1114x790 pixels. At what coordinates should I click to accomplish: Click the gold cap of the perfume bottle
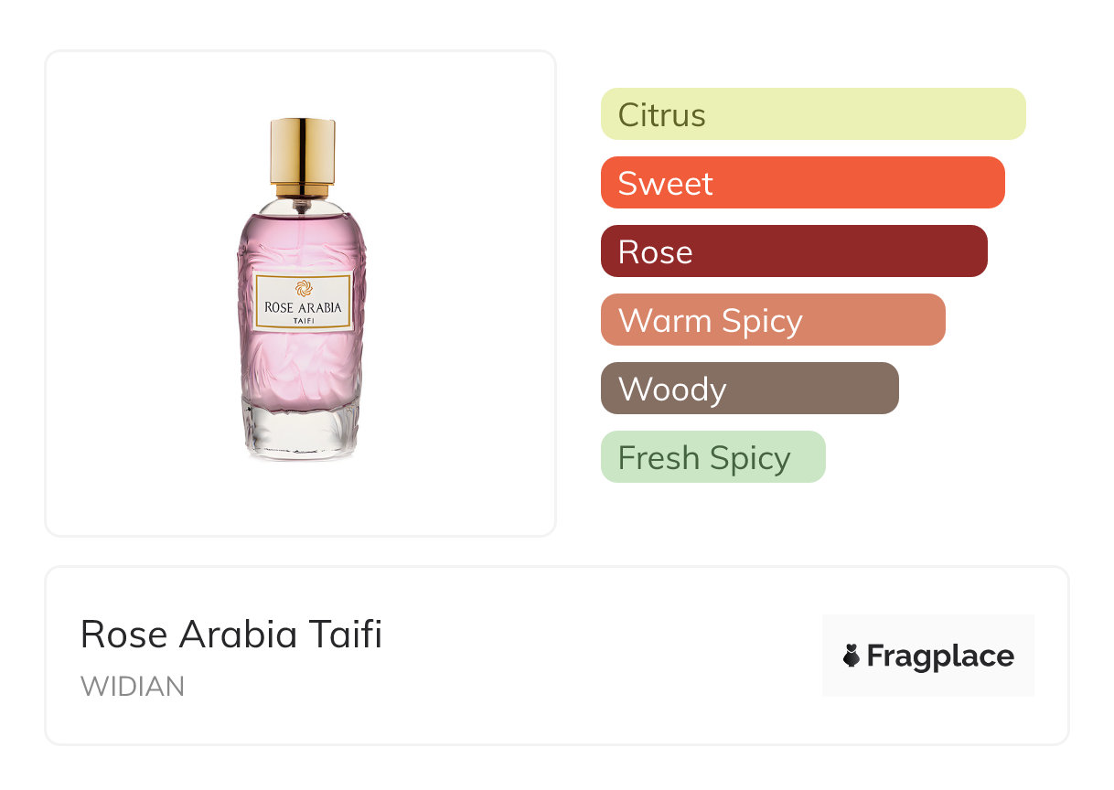coord(302,151)
